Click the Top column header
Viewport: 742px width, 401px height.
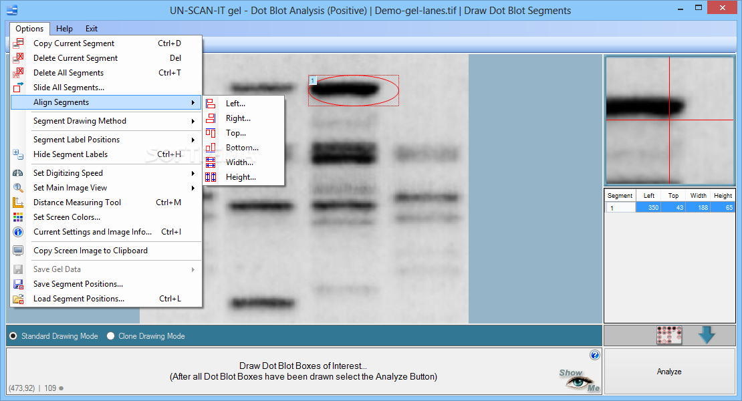673,195
